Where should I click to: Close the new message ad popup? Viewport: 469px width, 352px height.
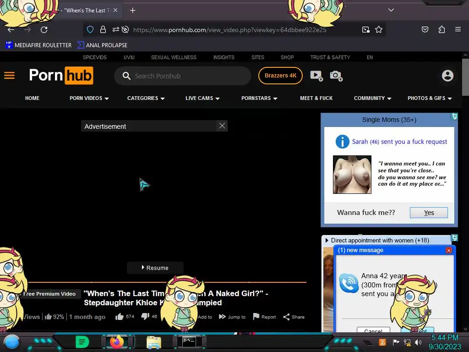449,250
